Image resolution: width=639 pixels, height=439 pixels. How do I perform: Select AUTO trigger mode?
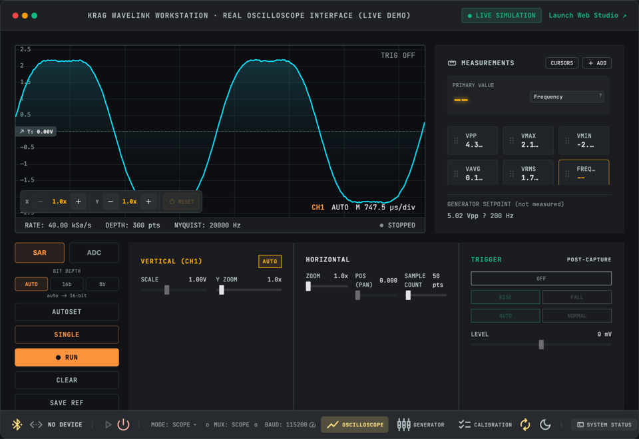point(505,316)
